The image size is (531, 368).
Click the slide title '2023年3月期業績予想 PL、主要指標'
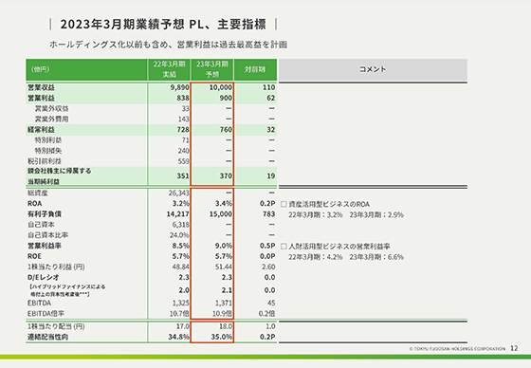tap(163, 25)
